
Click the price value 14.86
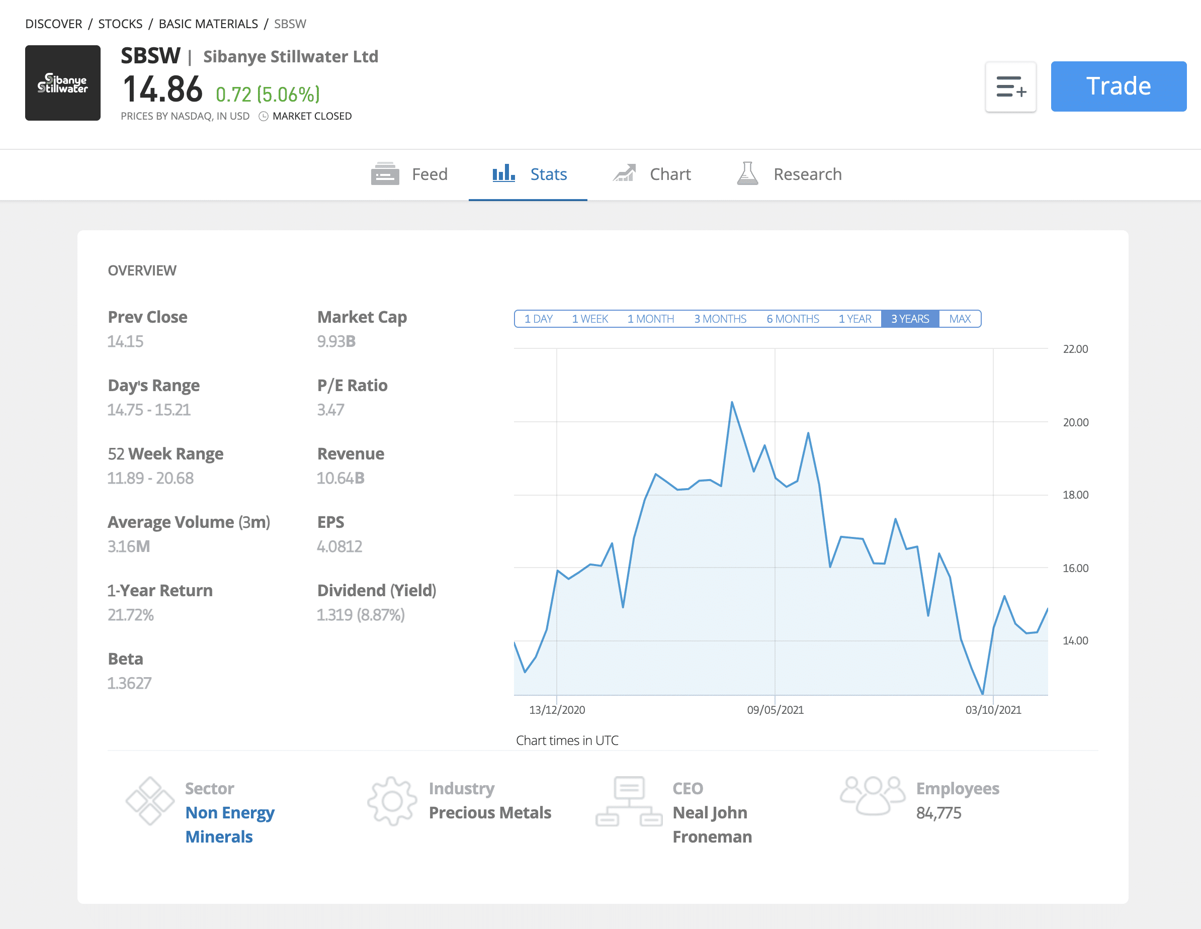[163, 89]
